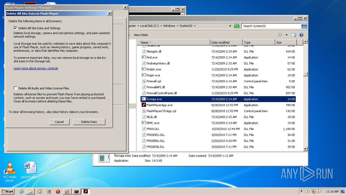Select the Word document desktop icon
This screenshot has height=195, width=346.
coord(30,171)
